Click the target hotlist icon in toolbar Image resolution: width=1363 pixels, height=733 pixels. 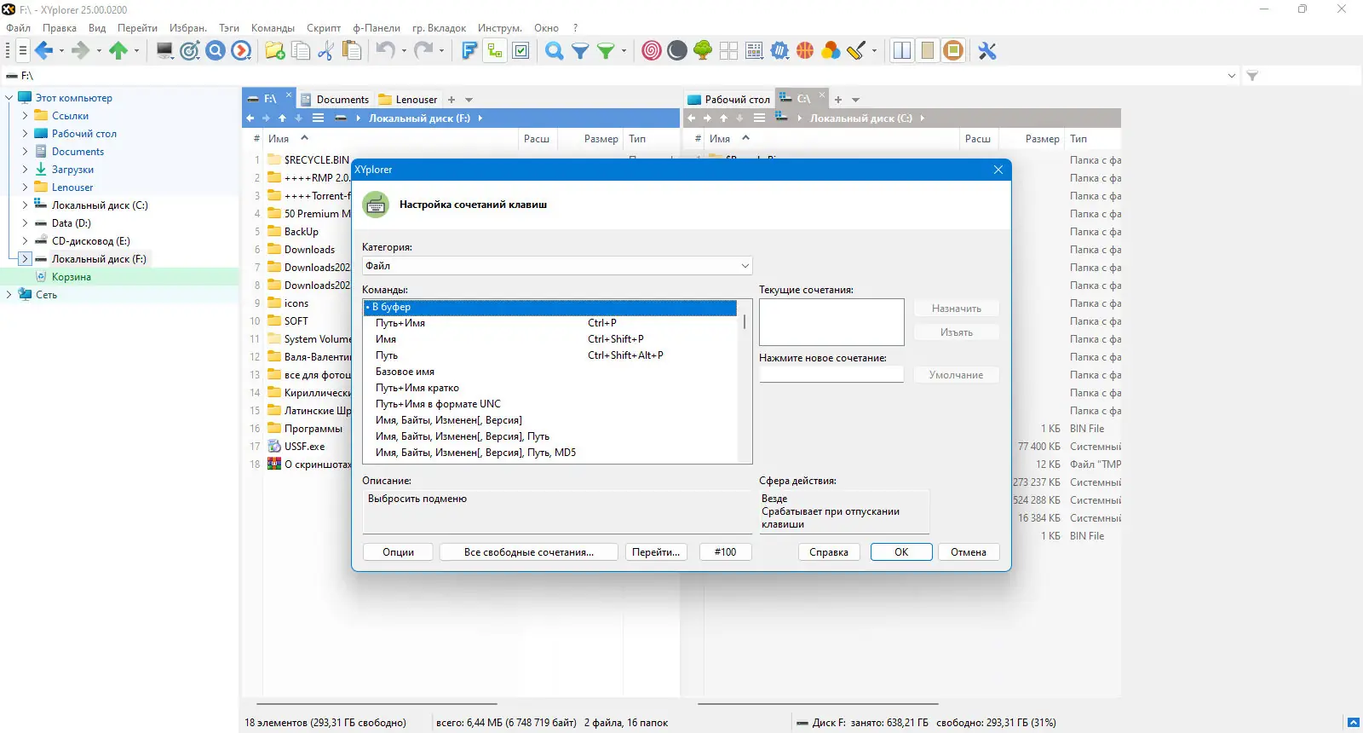coord(190,51)
